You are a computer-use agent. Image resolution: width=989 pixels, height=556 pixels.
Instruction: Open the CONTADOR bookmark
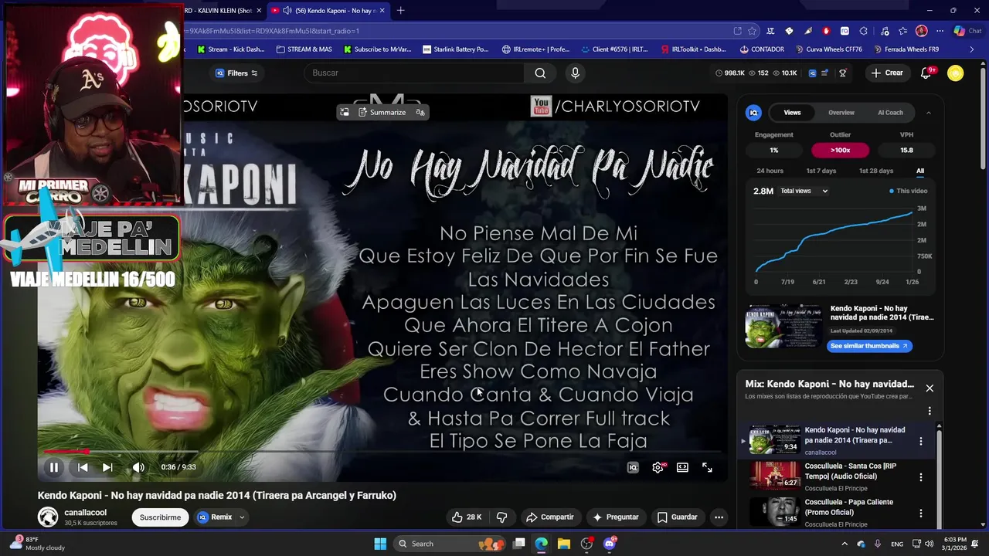coord(761,49)
